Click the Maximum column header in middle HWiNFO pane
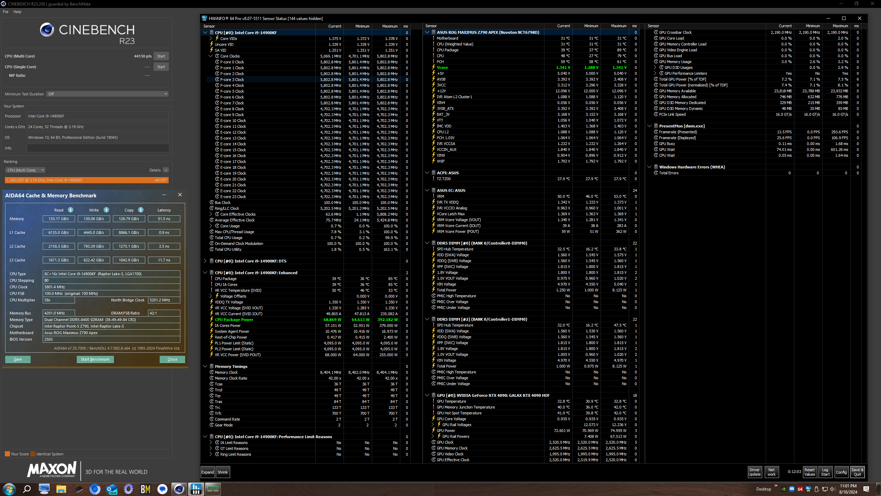881x496 pixels. [x=619, y=26]
